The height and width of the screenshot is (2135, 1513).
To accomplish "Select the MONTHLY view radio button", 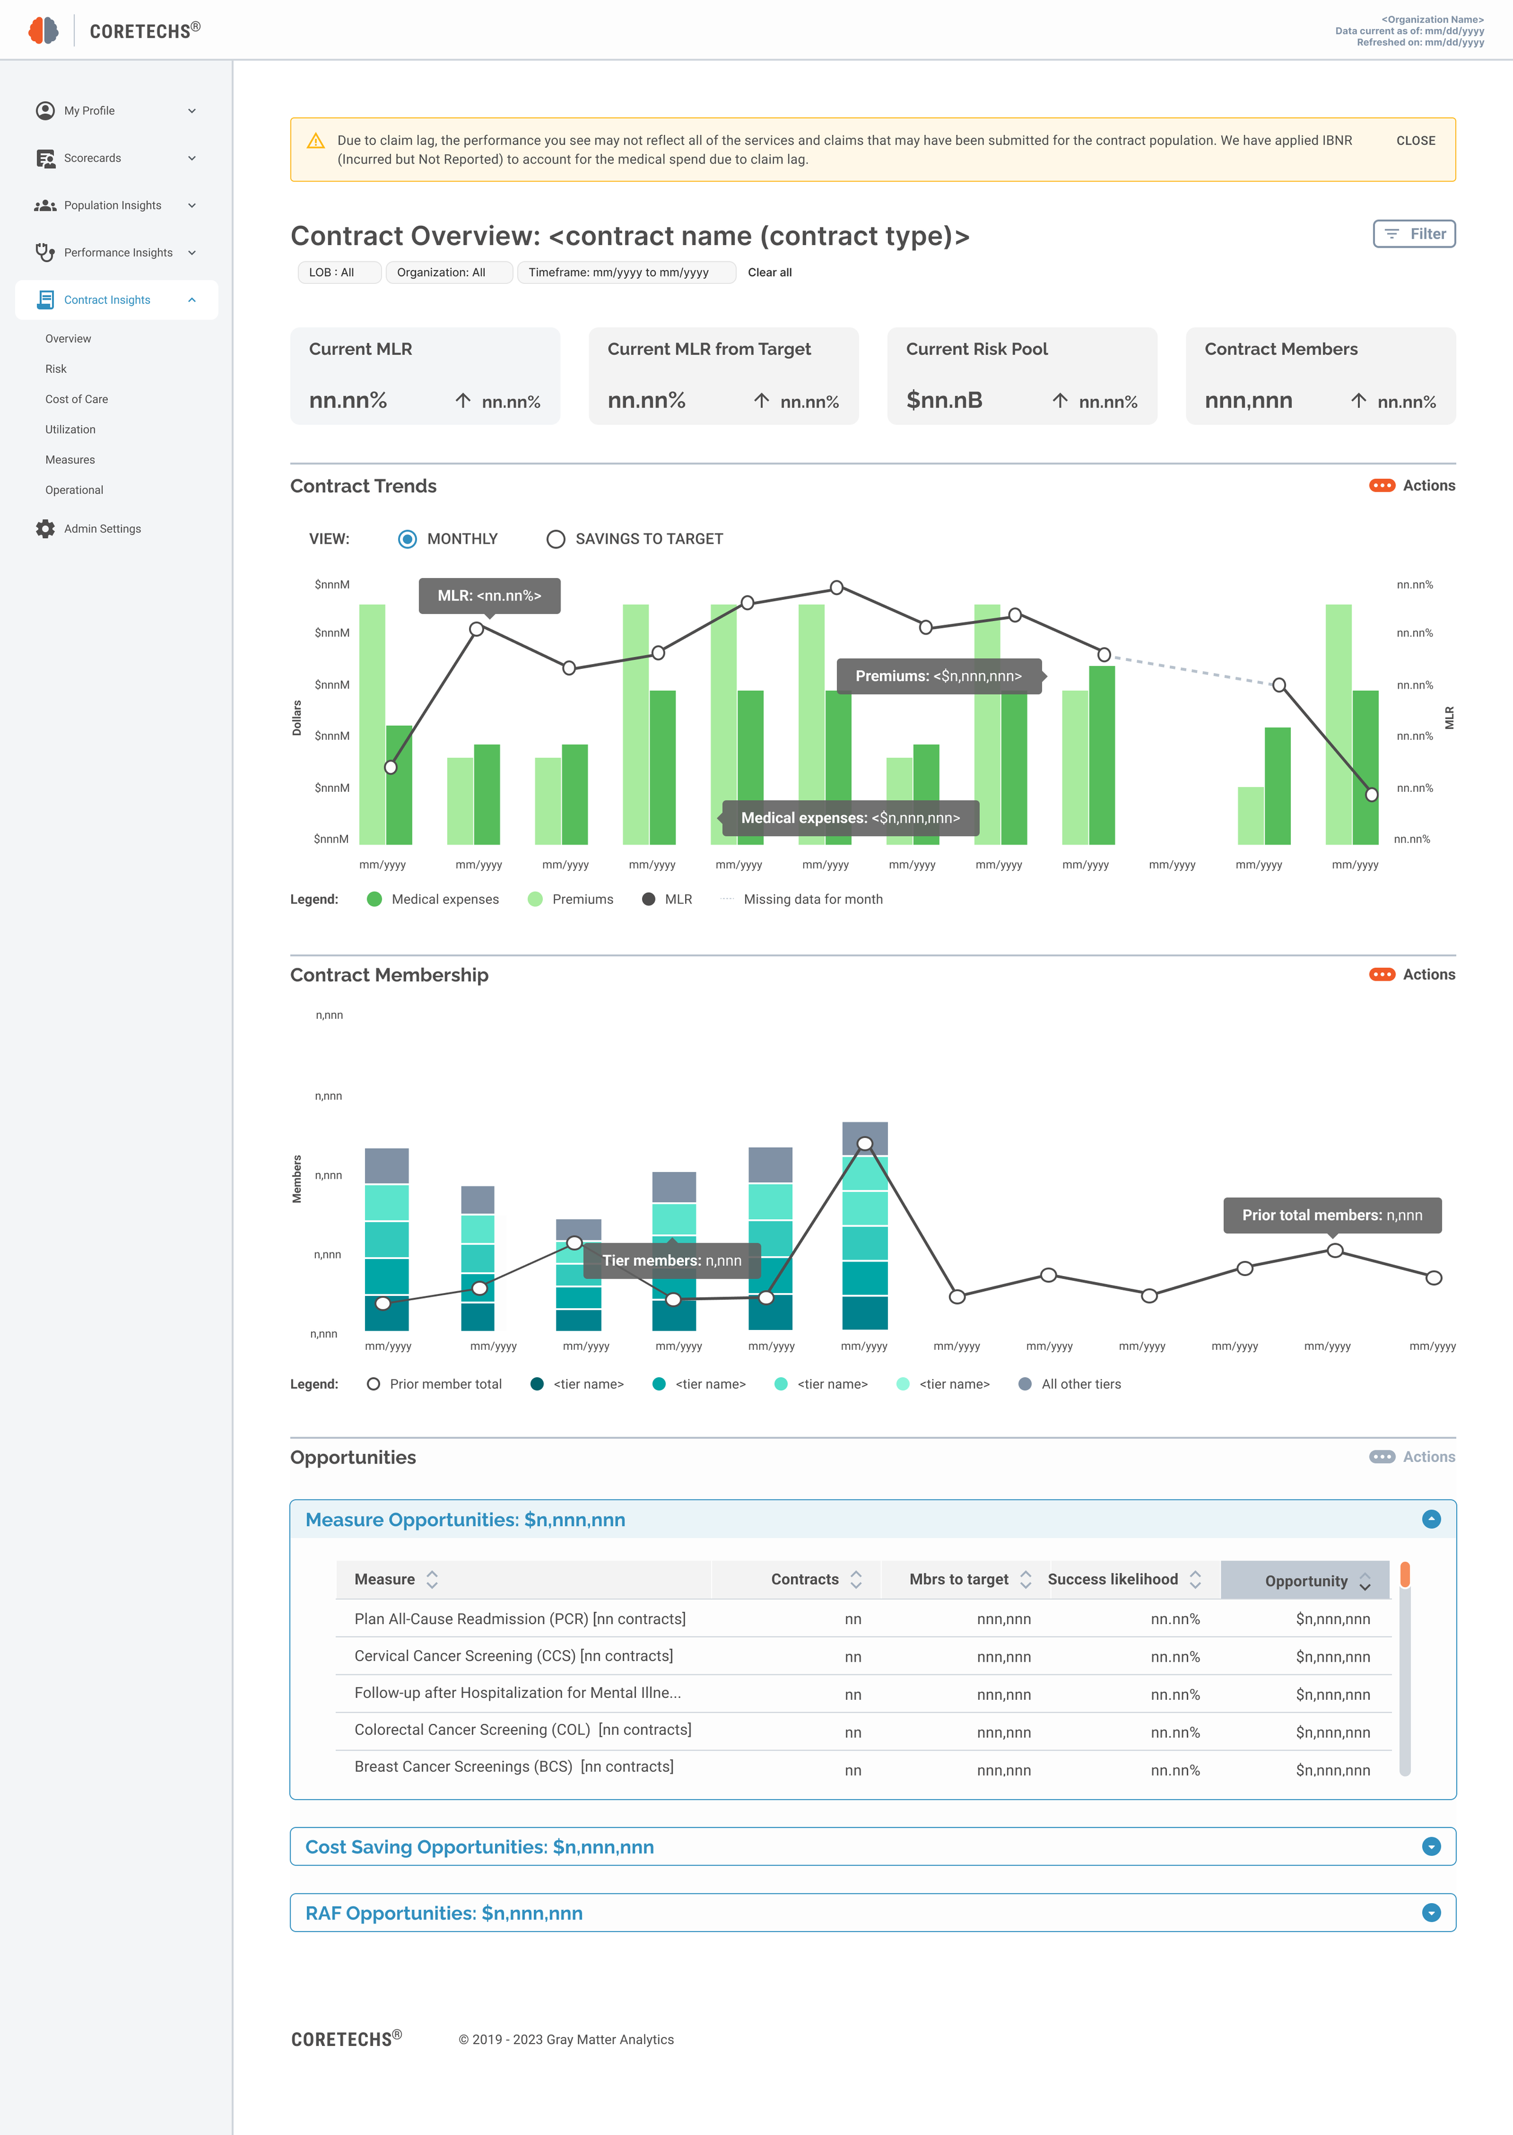I will [x=407, y=539].
